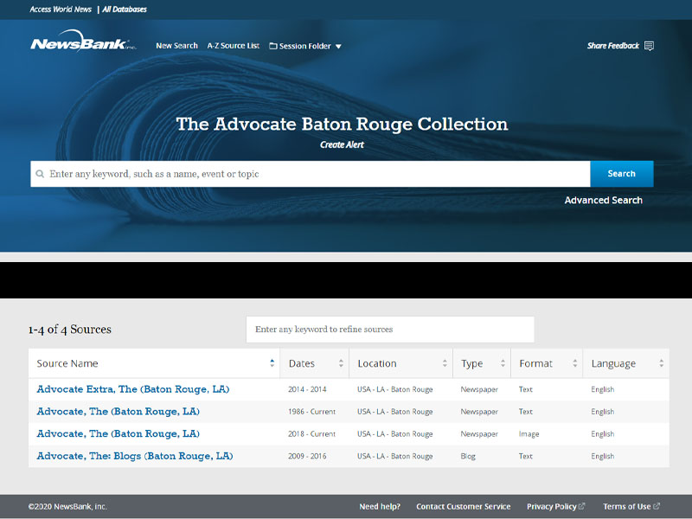Viewport: 692px width, 519px height.
Task: Click the '2009 - 2016' date cell
Action: click(x=307, y=456)
